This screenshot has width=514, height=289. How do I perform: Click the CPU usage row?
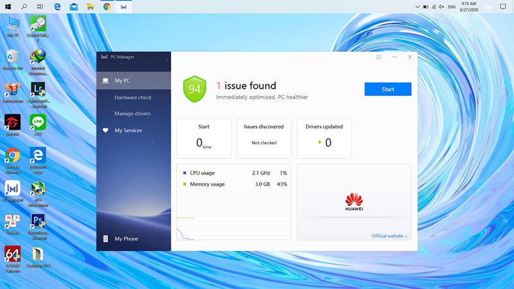pyautogui.click(x=235, y=173)
